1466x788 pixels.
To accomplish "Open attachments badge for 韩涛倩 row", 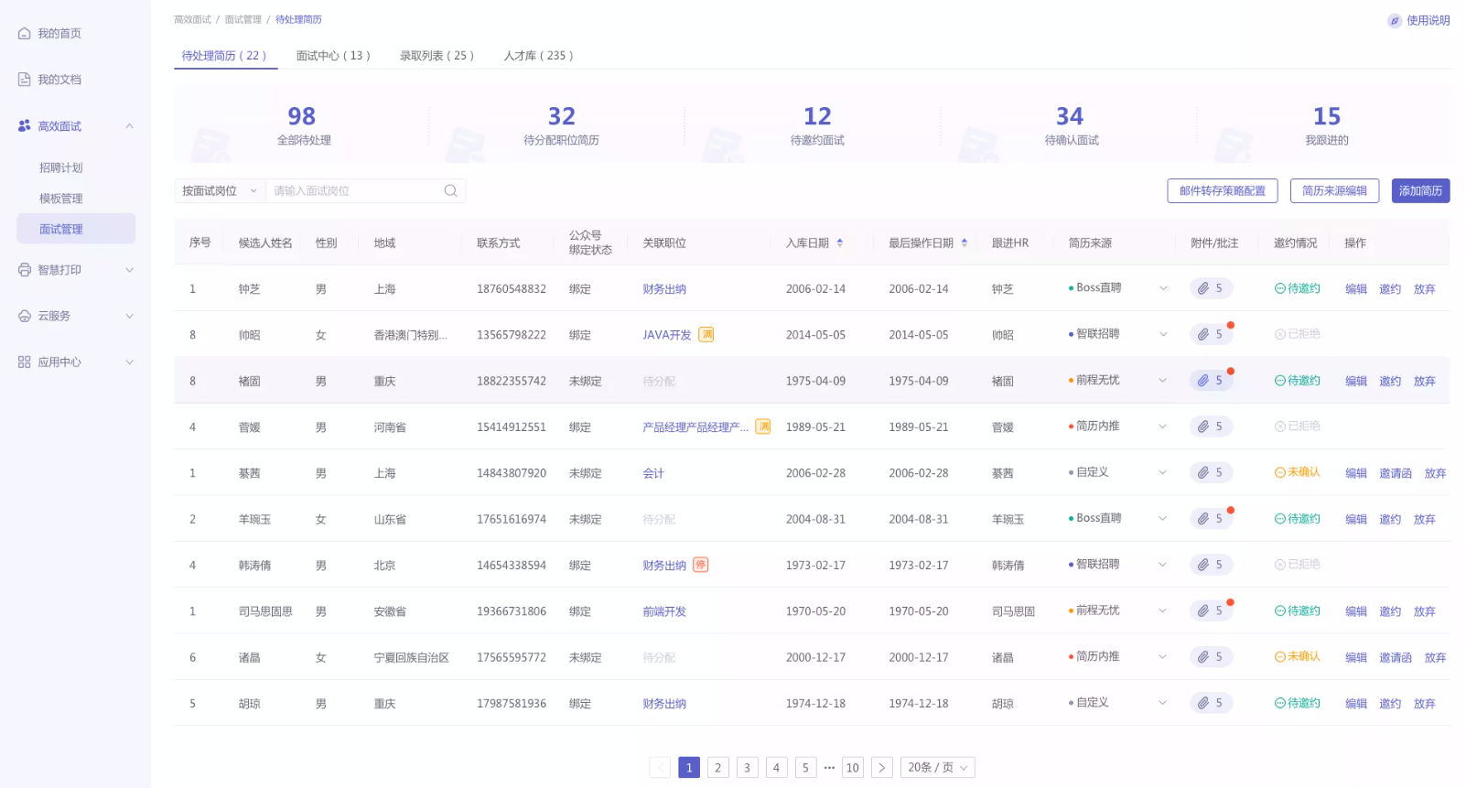I will point(1212,565).
